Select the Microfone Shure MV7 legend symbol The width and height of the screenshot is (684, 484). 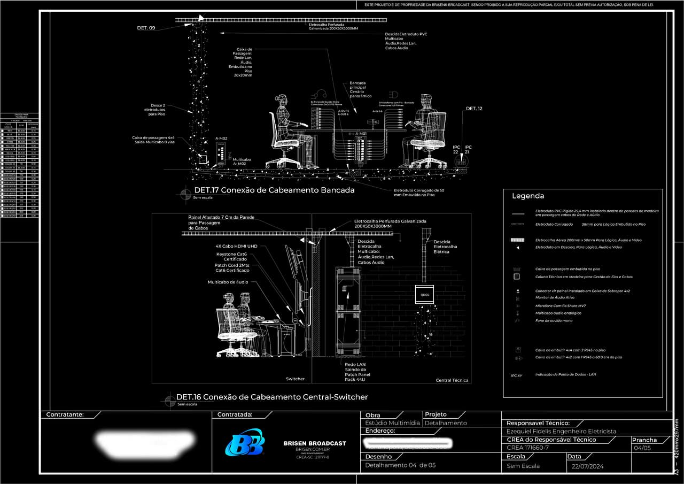[x=518, y=306]
